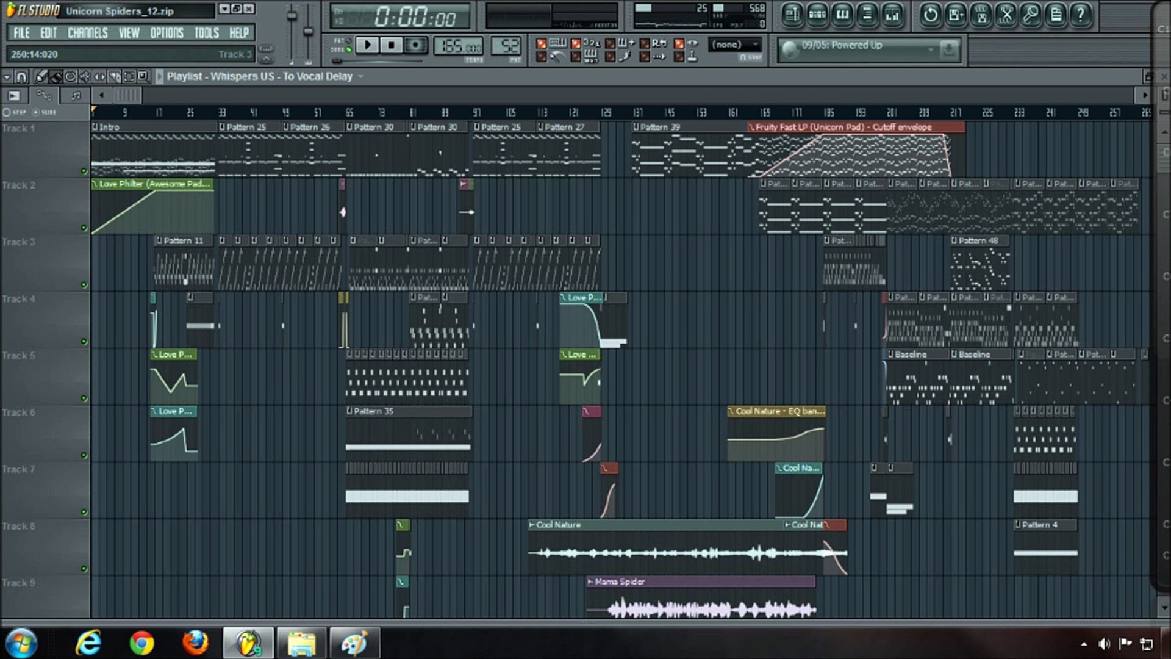The height and width of the screenshot is (659, 1171).
Task: Select the Slip tool in playlist toolbar
Action: click(99, 77)
